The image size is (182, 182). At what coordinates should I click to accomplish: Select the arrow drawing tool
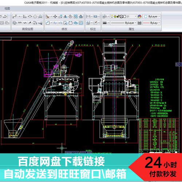pyautogui.click(x=30, y=23)
